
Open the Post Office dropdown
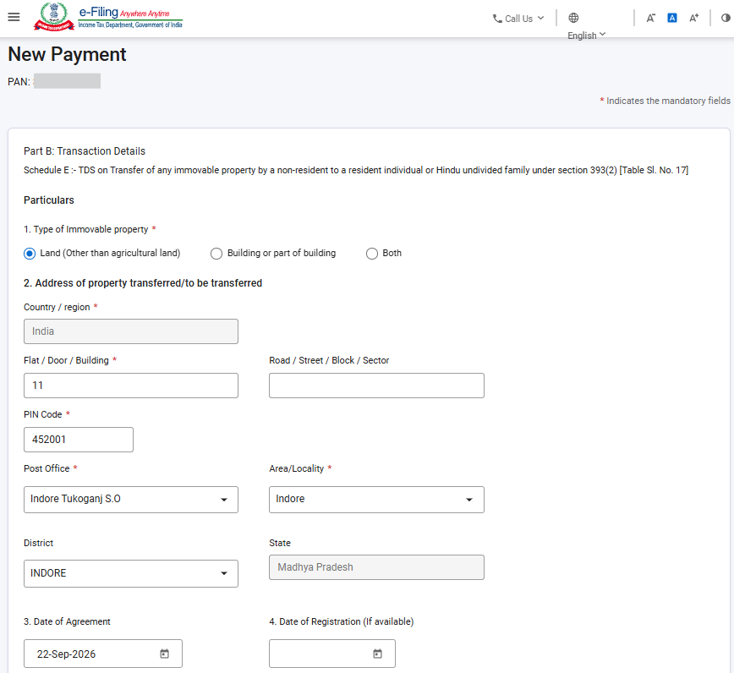point(131,500)
